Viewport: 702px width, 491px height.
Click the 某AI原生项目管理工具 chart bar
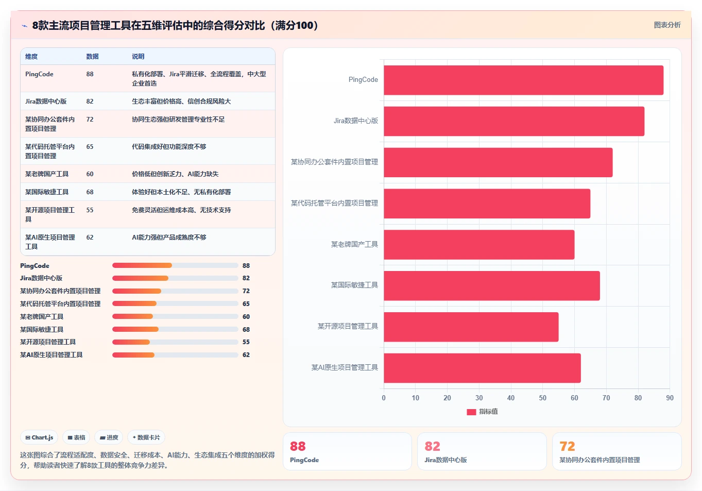point(482,368)
